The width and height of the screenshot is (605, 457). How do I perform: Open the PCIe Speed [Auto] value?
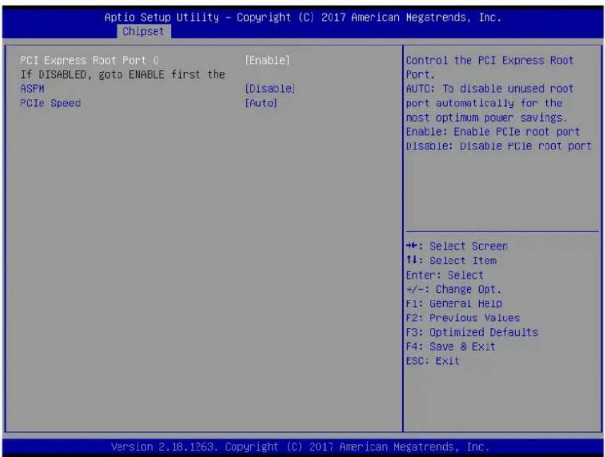point(261,103)
